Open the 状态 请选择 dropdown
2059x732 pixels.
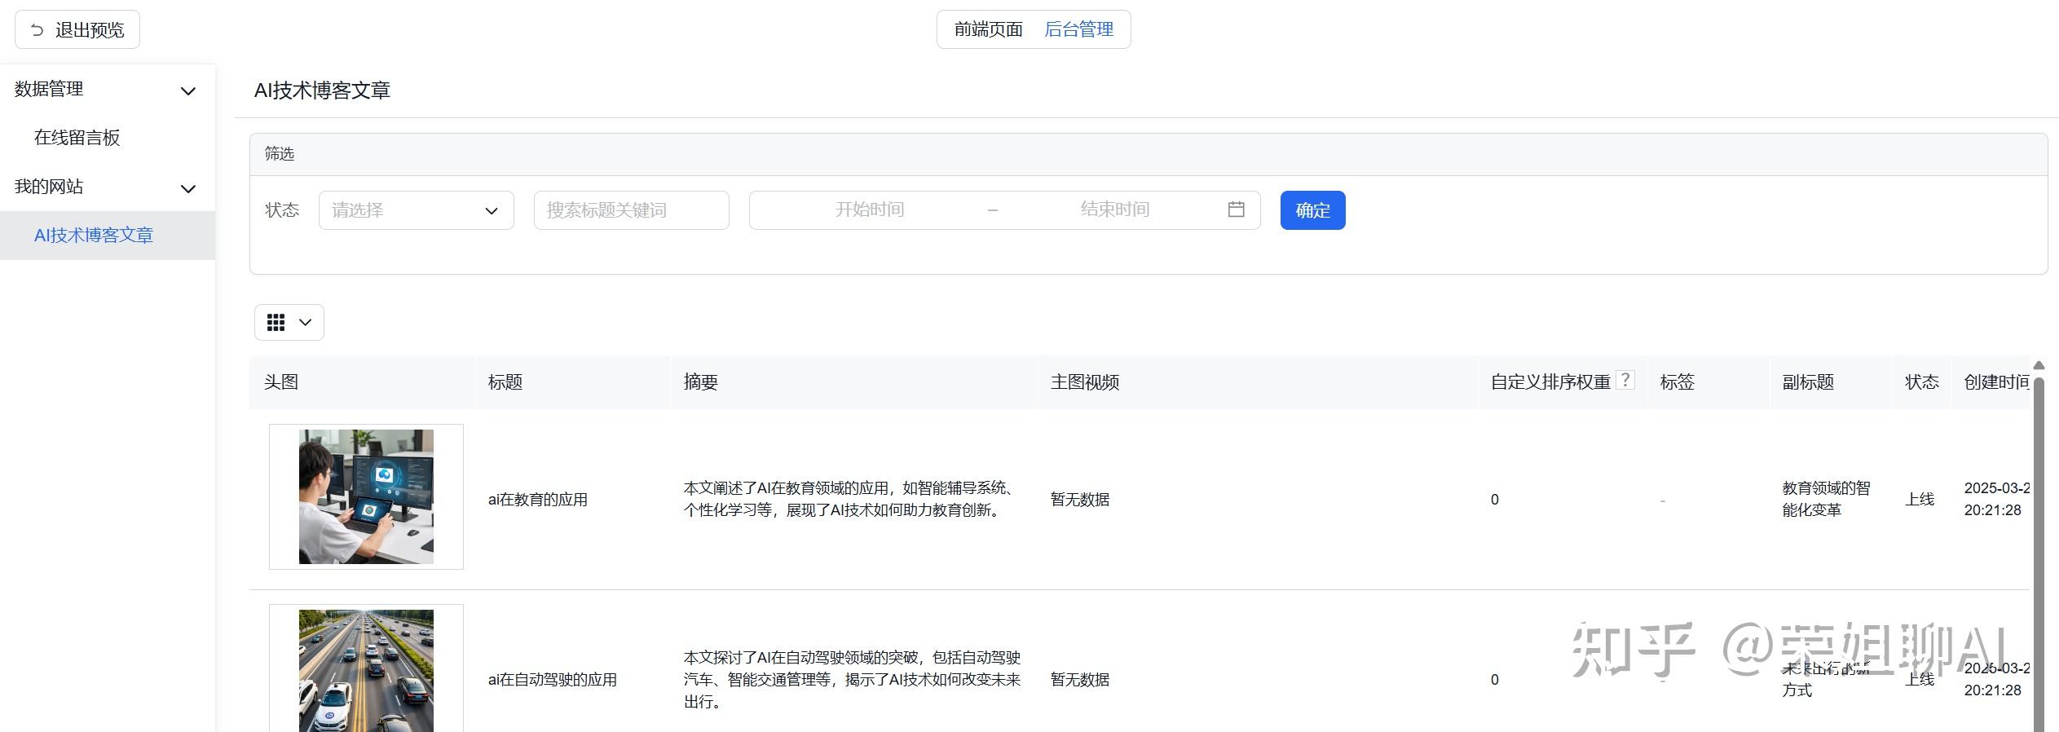click(417, 210)
